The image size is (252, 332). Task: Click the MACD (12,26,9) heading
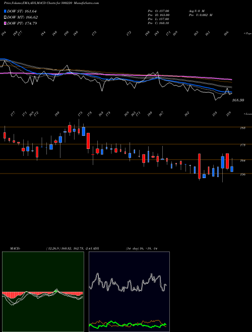(x=51, y=248)
